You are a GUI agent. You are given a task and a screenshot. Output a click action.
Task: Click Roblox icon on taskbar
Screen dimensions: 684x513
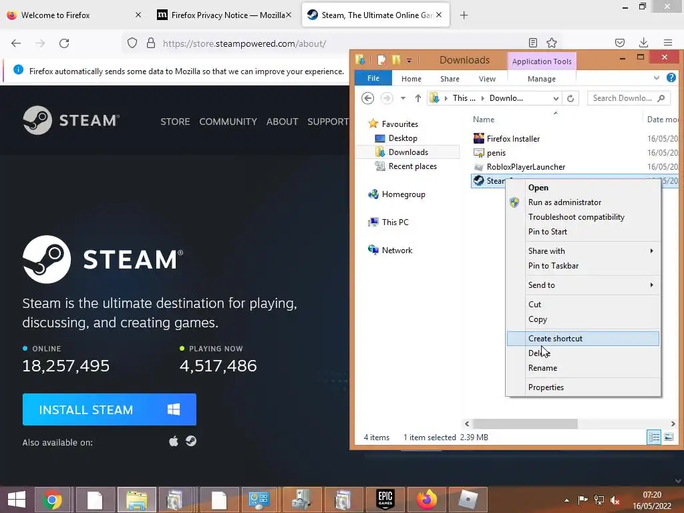click(468, 500)
